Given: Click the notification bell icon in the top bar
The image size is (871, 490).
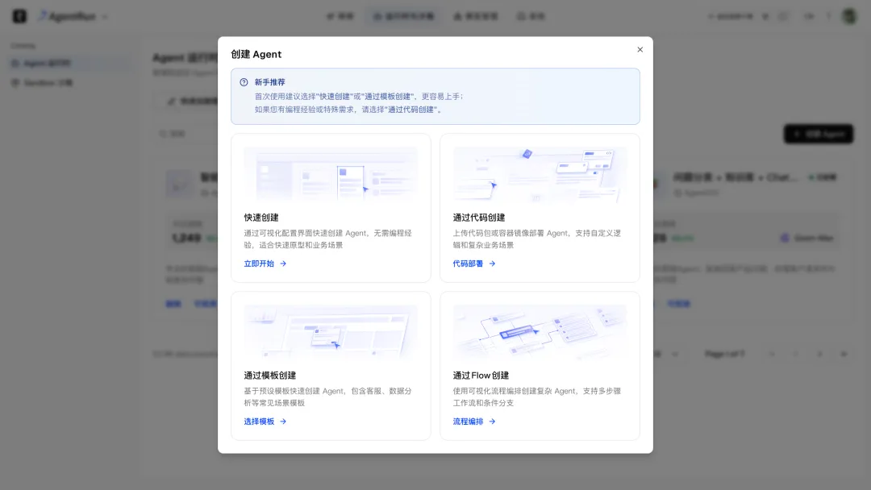Looking at the screenshot, I should (809, 15).
